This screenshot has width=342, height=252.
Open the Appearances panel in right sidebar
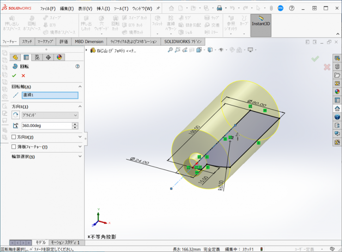click(x=337, y=91)
